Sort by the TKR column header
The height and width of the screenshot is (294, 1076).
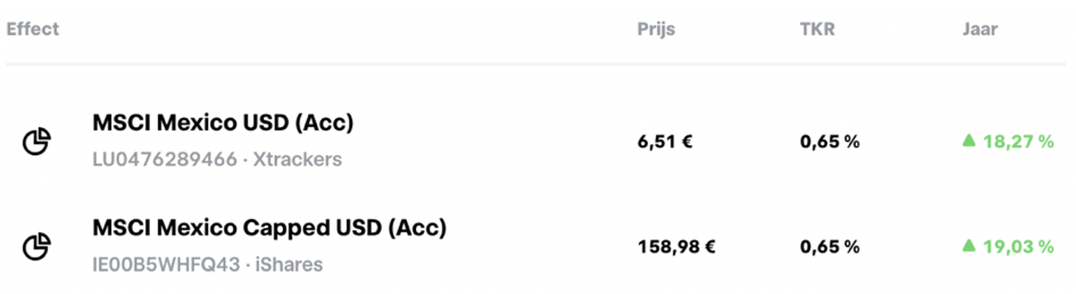point(817,29)
